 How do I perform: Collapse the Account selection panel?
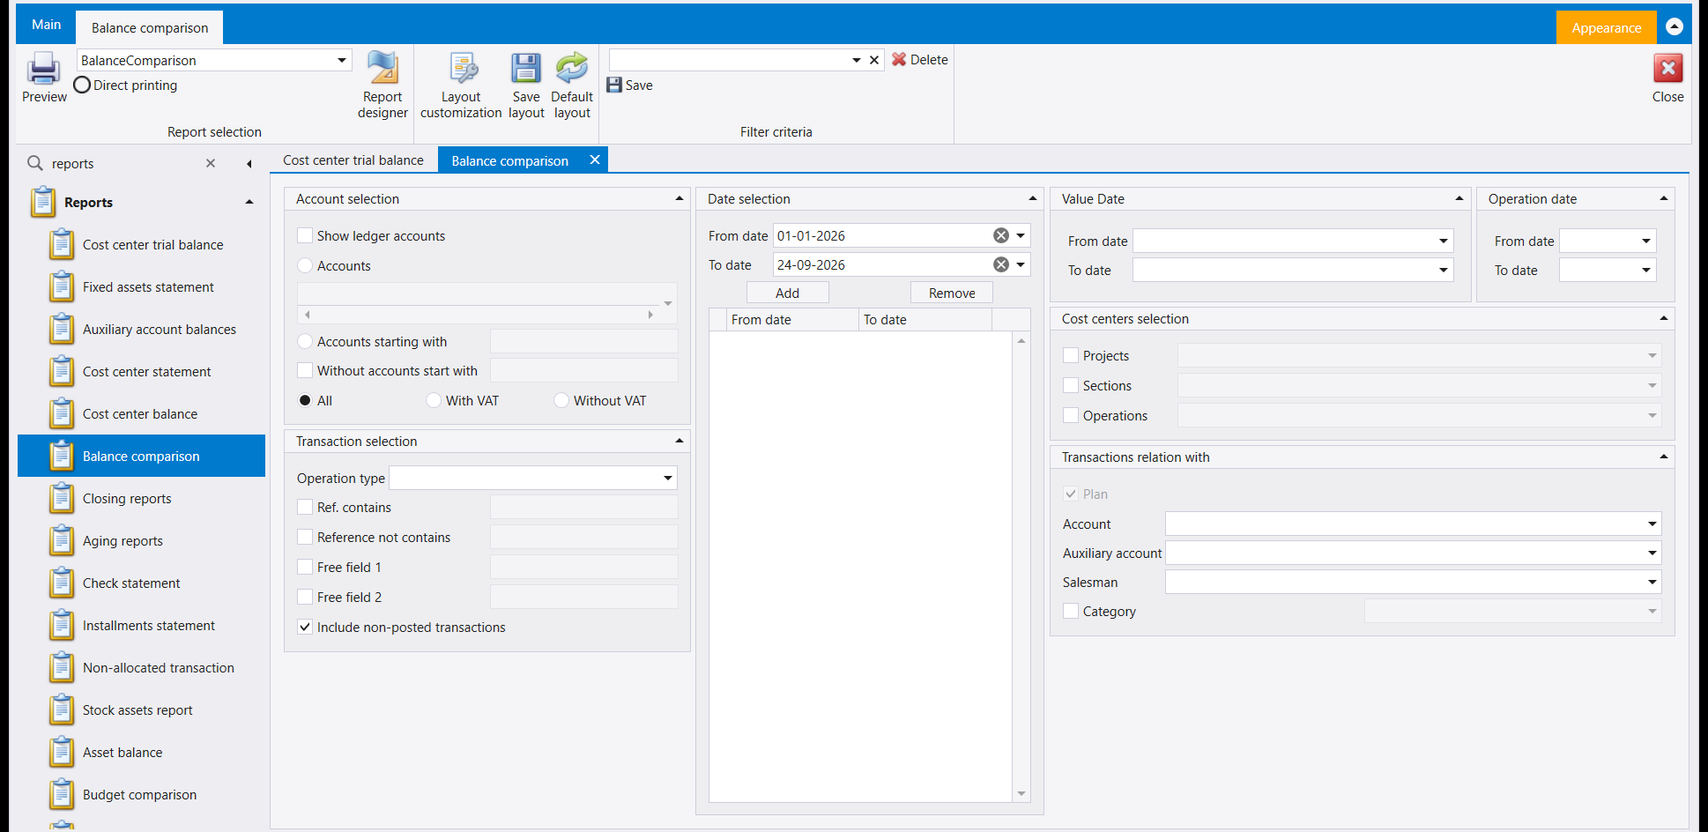point(679,198)
